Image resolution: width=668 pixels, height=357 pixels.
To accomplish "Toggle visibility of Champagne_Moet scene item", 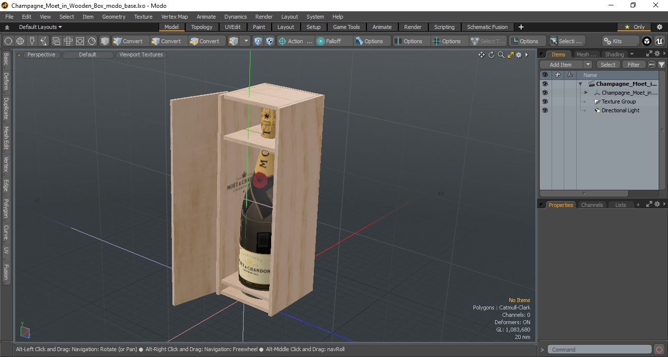I will click(545, 84).
